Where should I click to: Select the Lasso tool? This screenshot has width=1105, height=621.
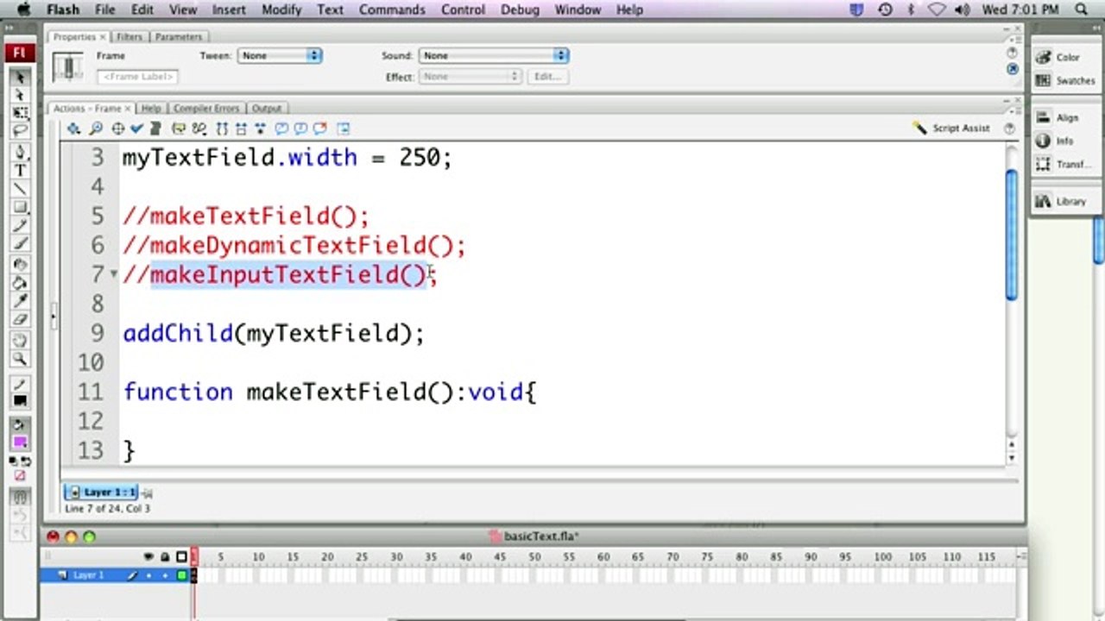(20, 131)
